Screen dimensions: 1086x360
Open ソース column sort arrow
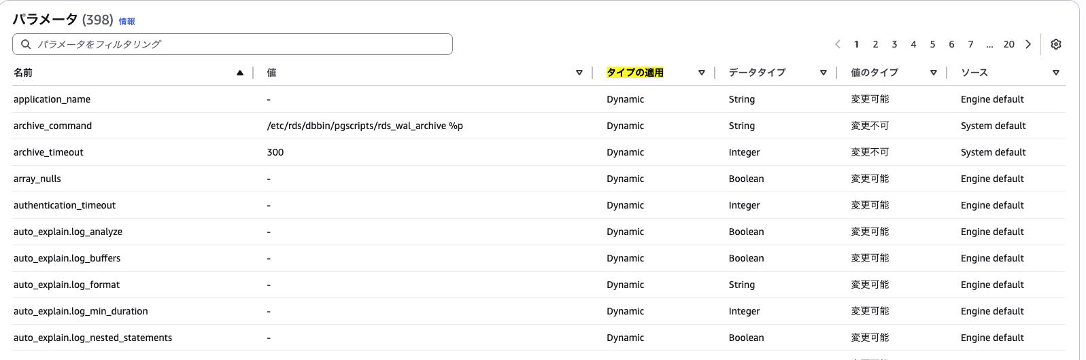pos(1056,73)
